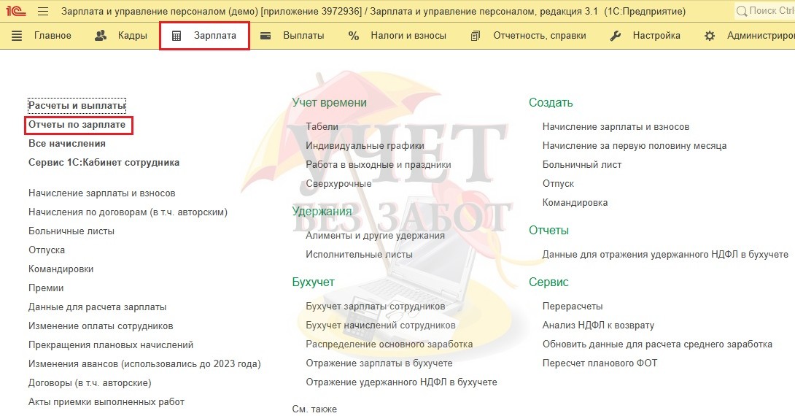Screen dimensions: 795x416
Task: Click the 1C logo icon
Action: [16, 11]
